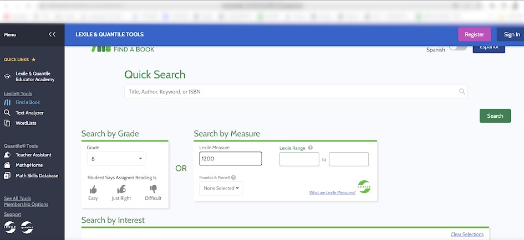This screenshot has width=524, height=240.
Task: Click the green Lexile logo in measure panel
Action: tap(364, 187)
